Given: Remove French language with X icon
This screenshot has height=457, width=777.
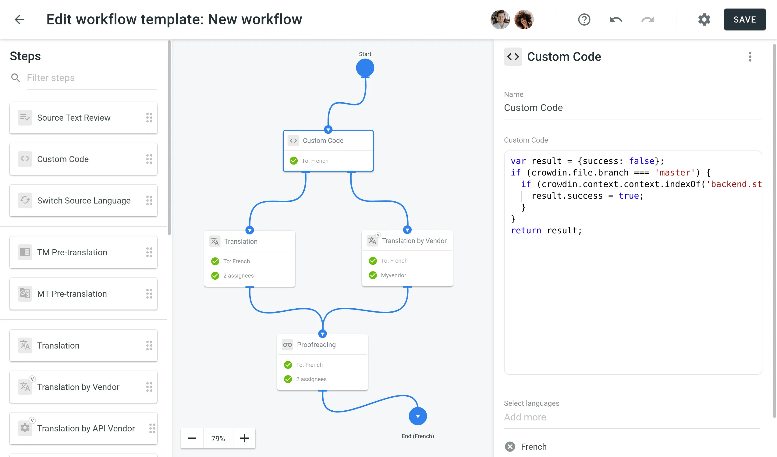Looking at the screenshot, I should click(x=510, y=446).
